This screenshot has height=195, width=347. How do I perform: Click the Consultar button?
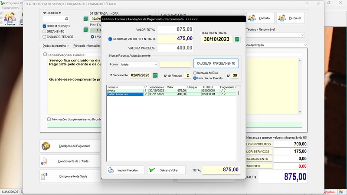260,18
